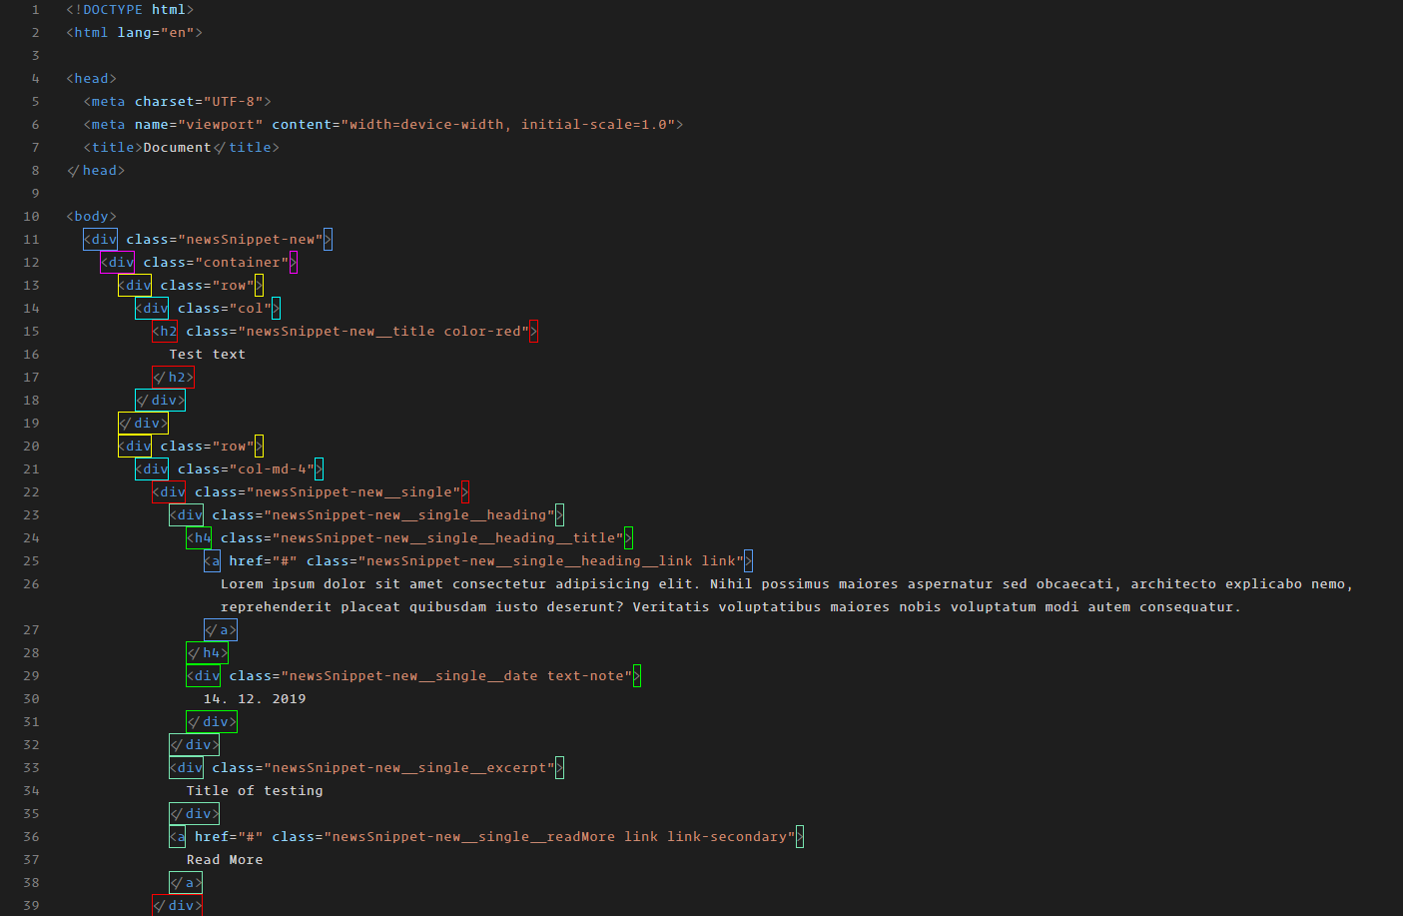
Task: Click the closing div on line 19
Action: (x=143, y=424)
